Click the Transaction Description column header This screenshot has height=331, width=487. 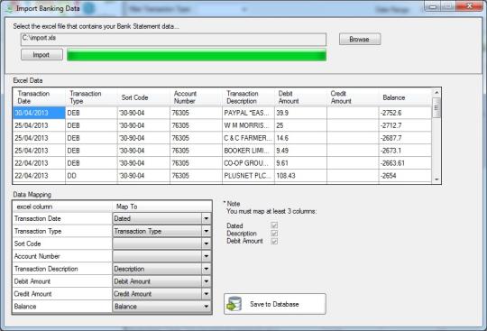point(248,97)
